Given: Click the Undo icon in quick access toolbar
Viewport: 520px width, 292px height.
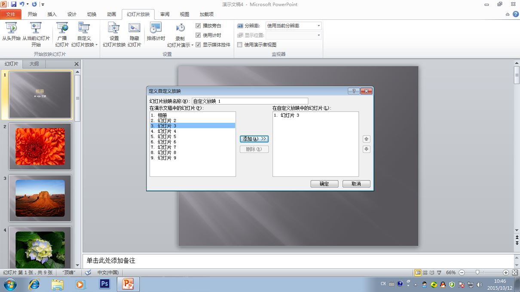Looking at the screenshot, I should tap(22, 4).
